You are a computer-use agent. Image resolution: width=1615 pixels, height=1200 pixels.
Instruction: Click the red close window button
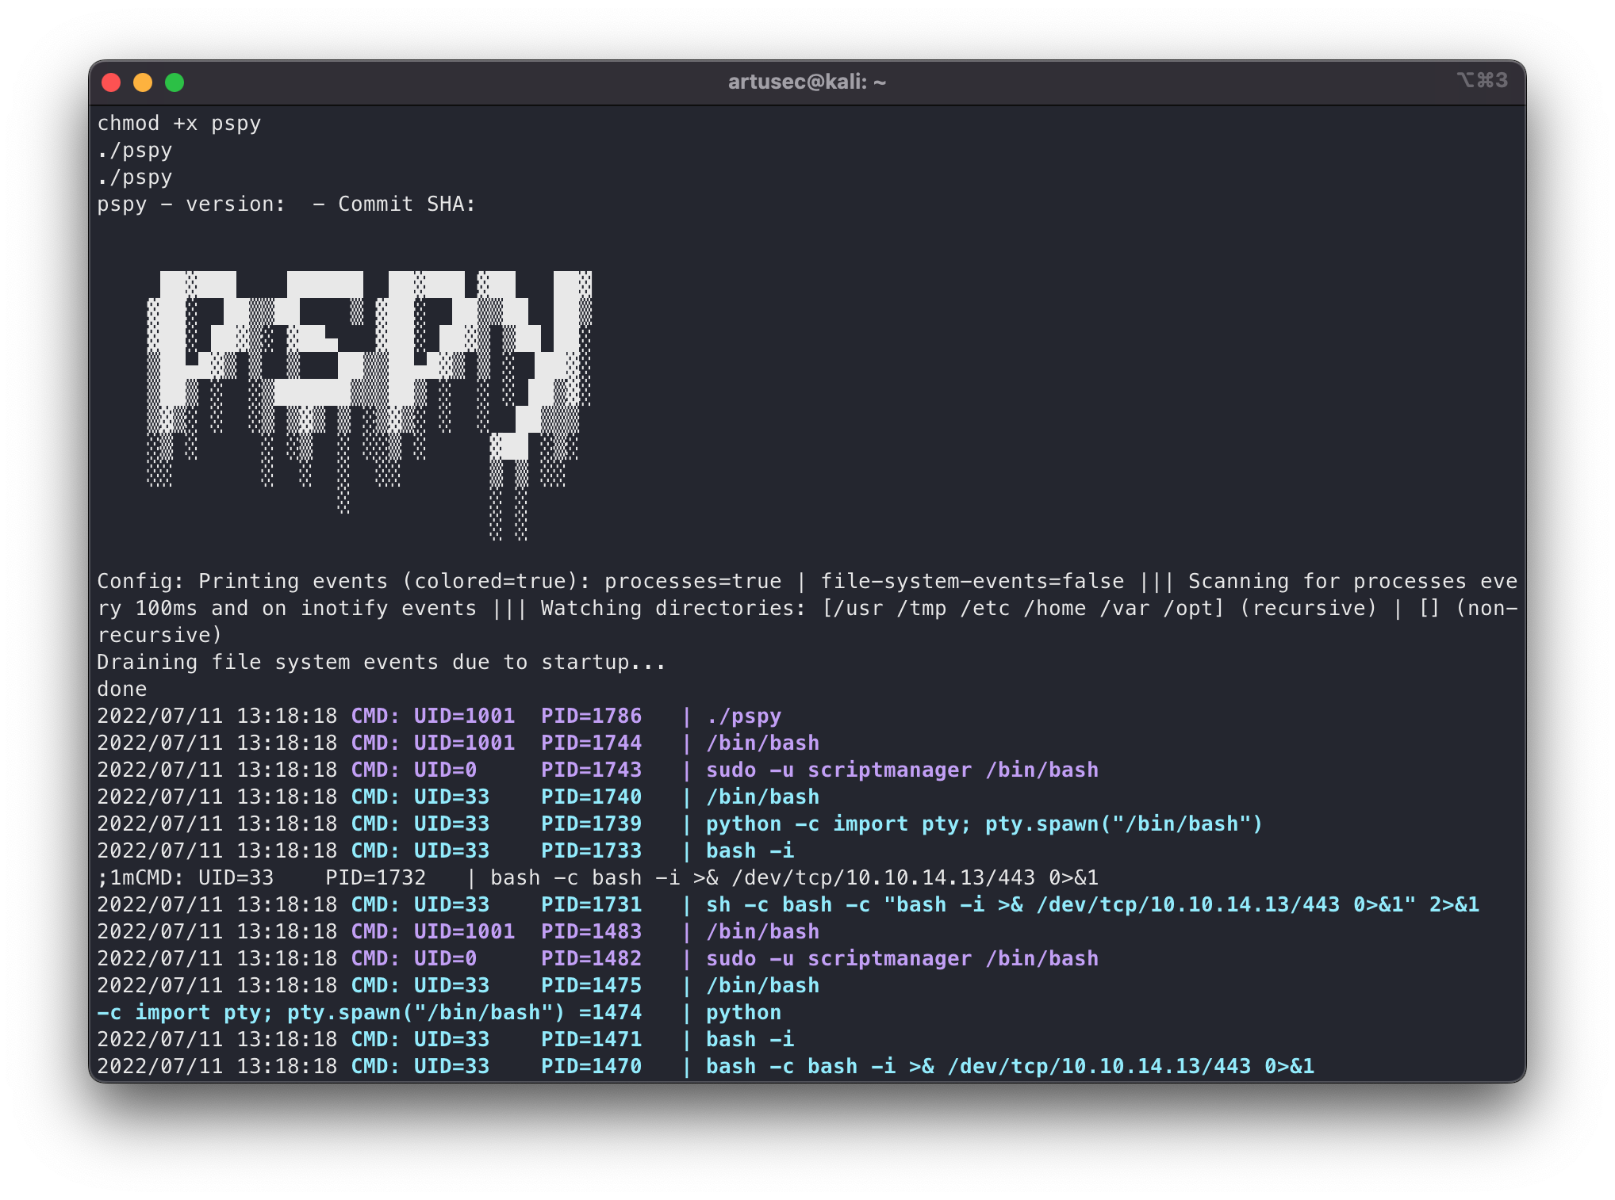point(111,82)
